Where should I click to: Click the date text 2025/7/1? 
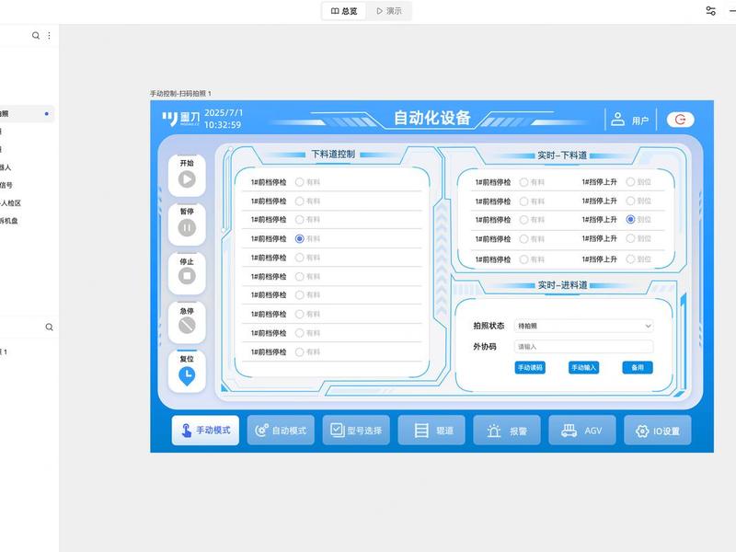tap(224, 112)
